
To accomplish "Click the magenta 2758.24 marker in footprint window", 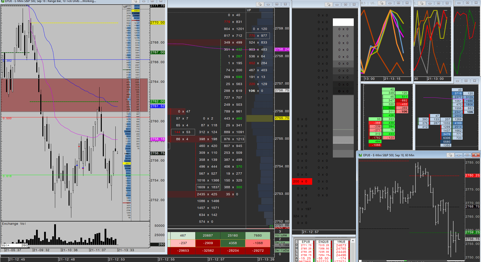I will click(282, 49).
